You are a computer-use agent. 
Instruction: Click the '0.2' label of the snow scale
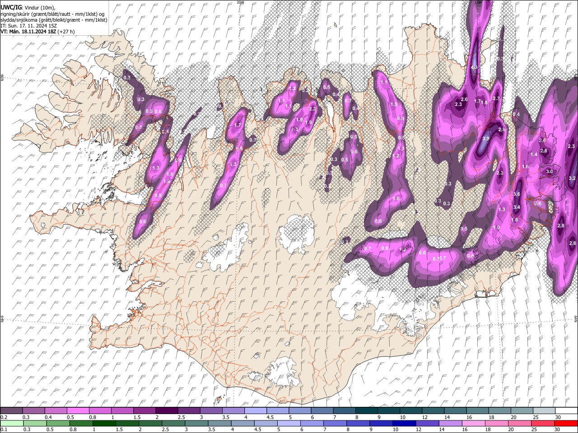coord(4,417)
